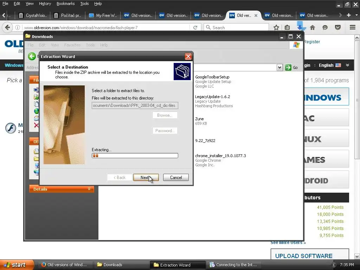
Task: Select the 9.22_7z922 file
Action: 205,141
